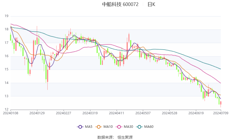Viewport: 230px width, 140px height.
Task: Toggle the MA60 legend series
Action: point(145,127)
